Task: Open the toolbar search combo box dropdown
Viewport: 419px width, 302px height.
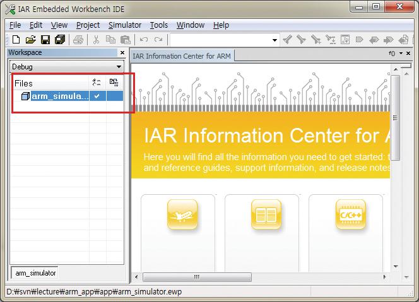Action: (x=274, y=40)
